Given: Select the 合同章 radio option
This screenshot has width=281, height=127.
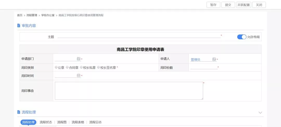Looking at the screenshot, I should (67, 68).
